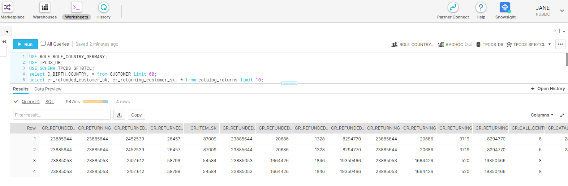This screenshot has width=568, height=186.
Task: Expand the worksheet context dropdown arrow
Action: point(550,45)
